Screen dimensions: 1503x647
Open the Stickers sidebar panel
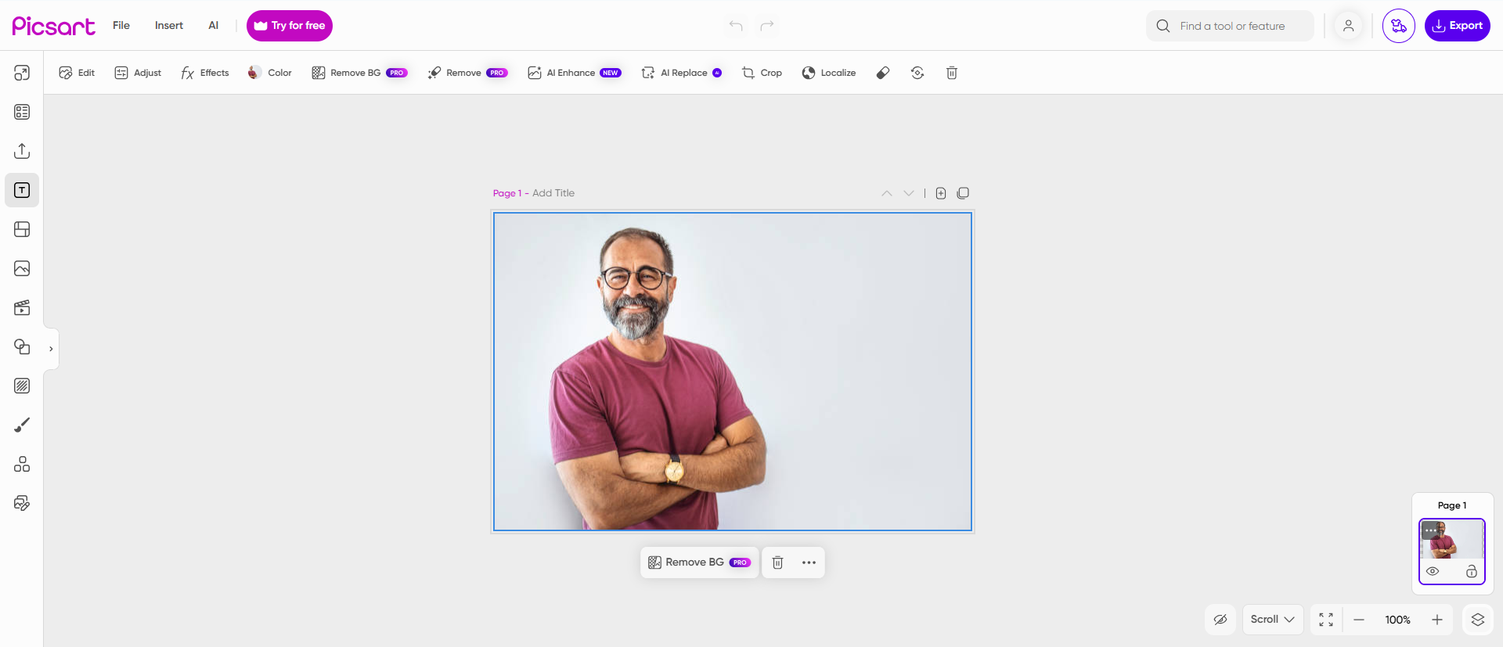[22, 503]
